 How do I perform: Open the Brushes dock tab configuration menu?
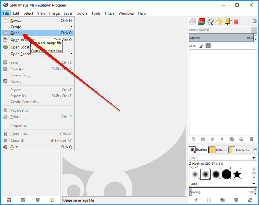pyautogui.click(x=255, y=150)
